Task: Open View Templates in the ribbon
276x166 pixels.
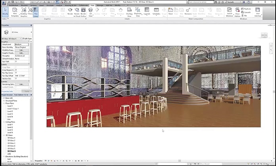Action: tap(15, 11)
